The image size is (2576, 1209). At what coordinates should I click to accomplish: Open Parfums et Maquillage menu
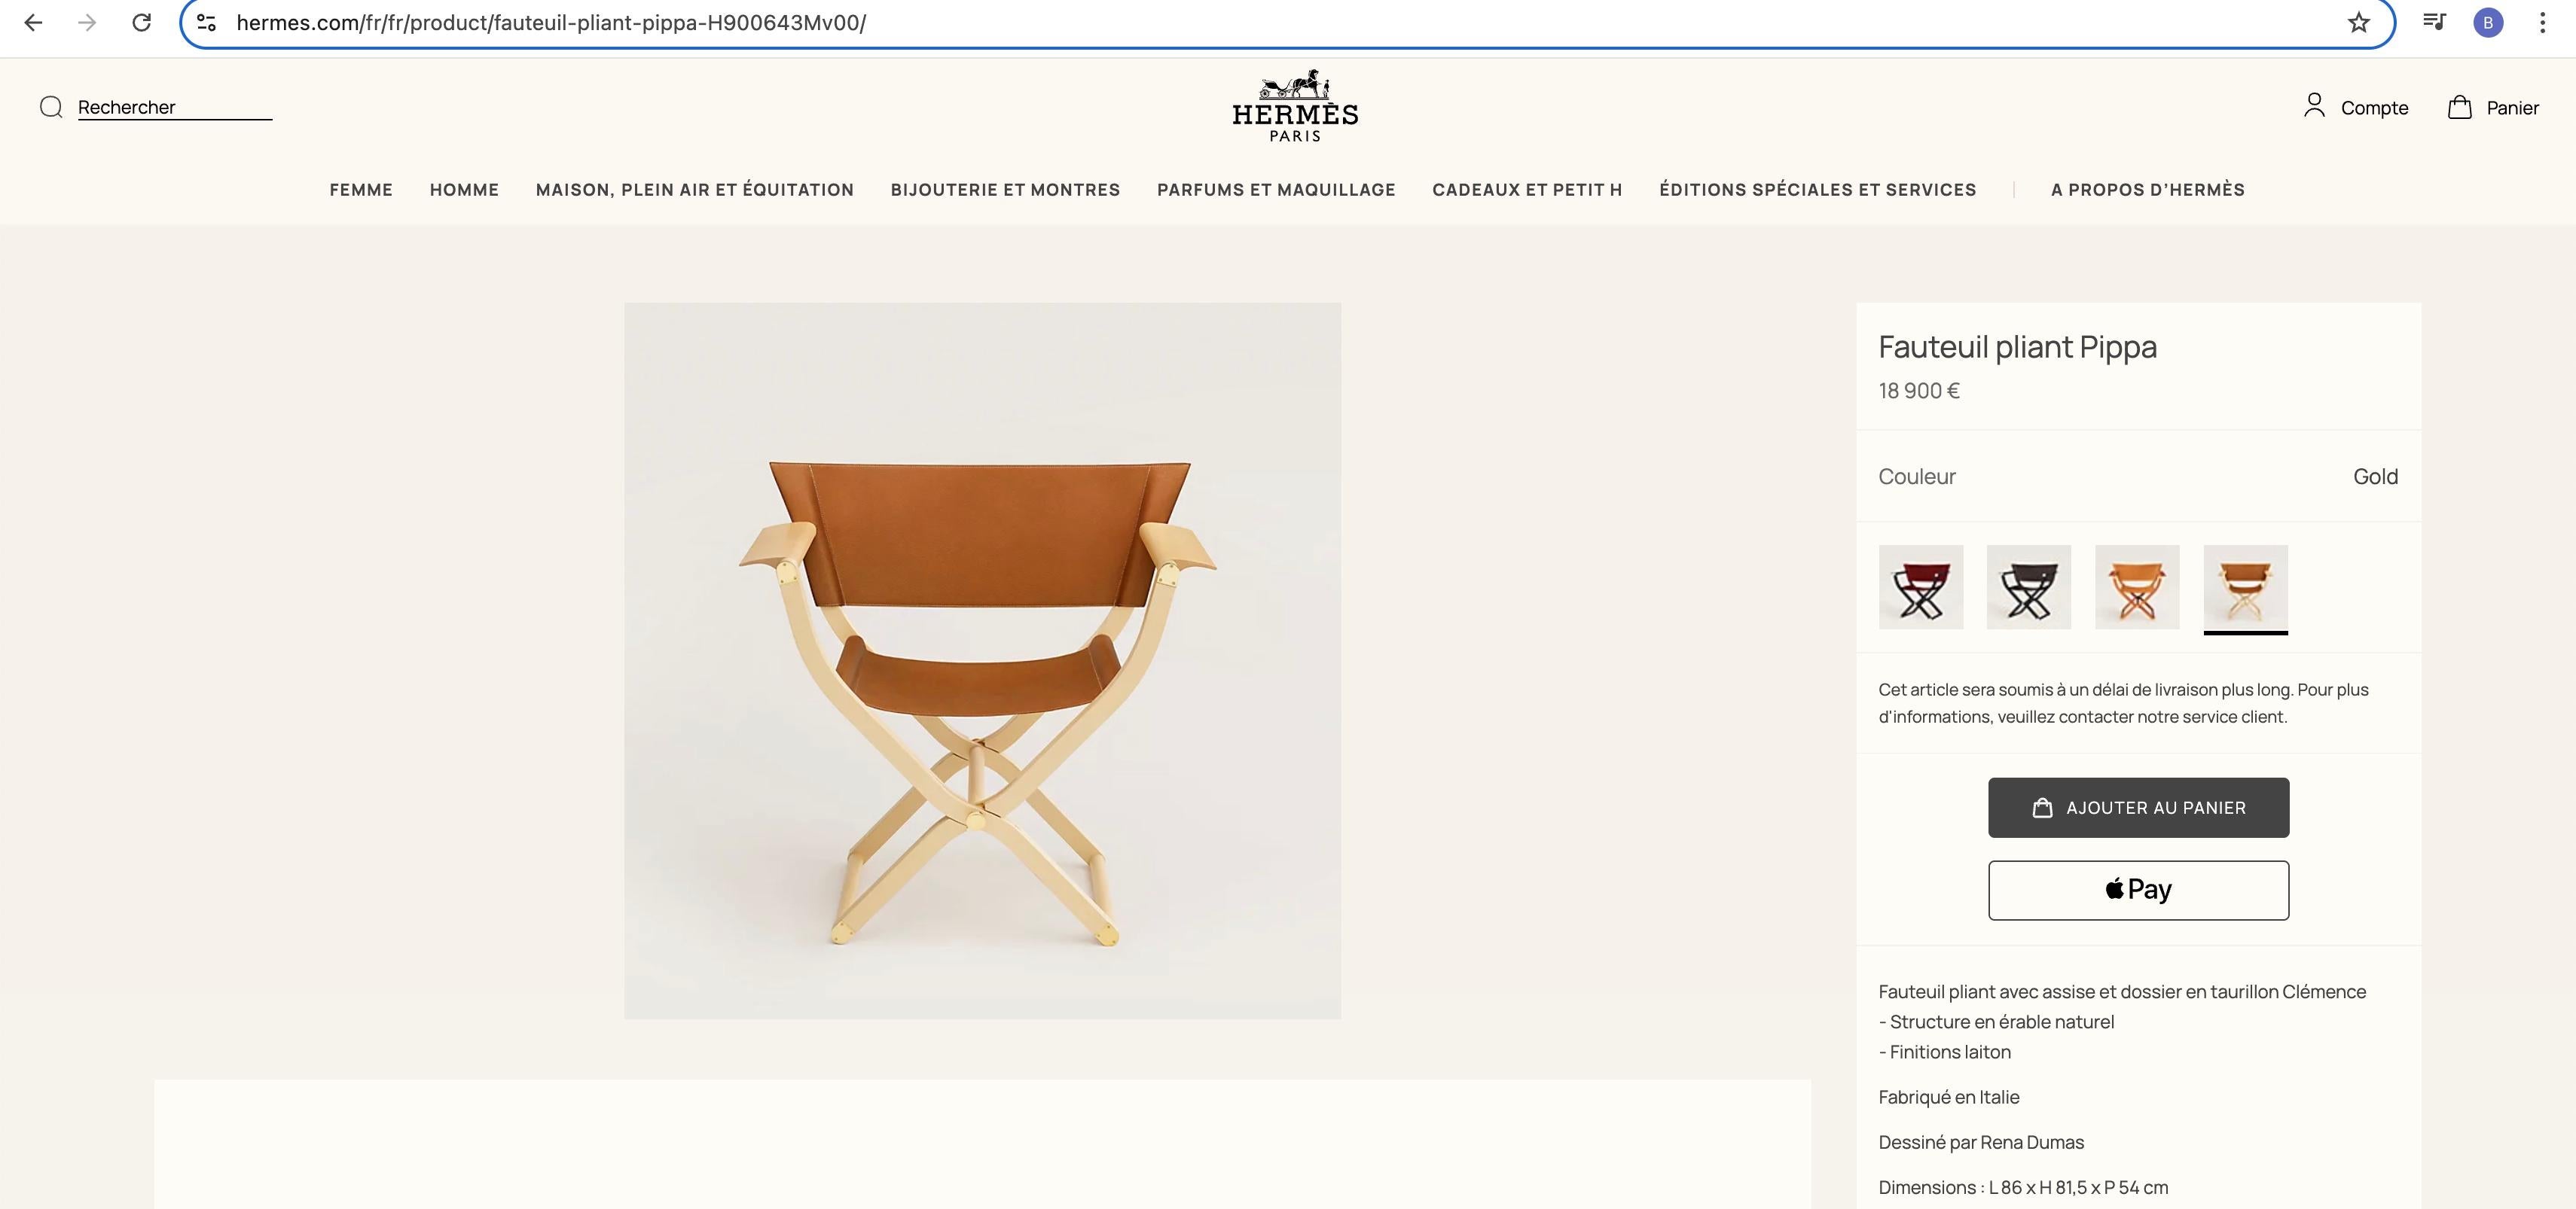[x=1276, y=190]
